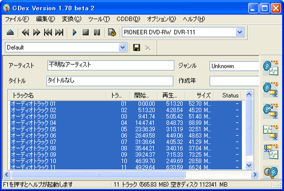284x191 pixels.
Task: Open the CDDB(D) menu
Action: (129, 19)
